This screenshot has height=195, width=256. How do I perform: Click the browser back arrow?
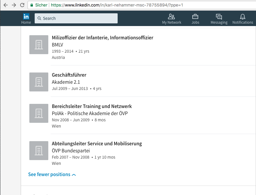point(6,5)
